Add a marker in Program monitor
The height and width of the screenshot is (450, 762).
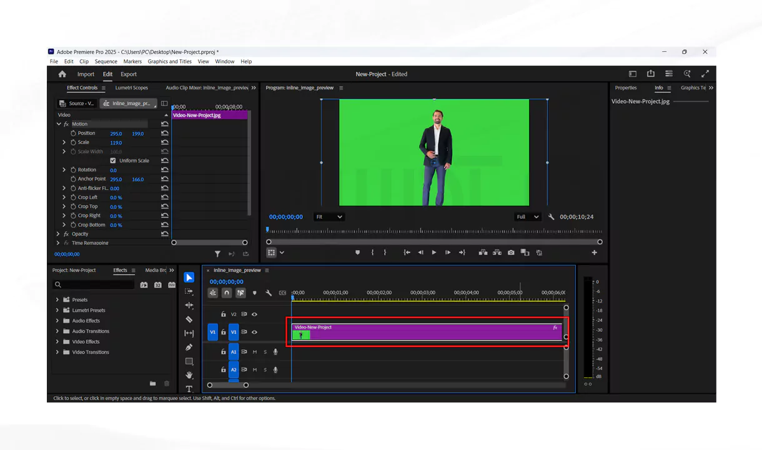(357, 252)
